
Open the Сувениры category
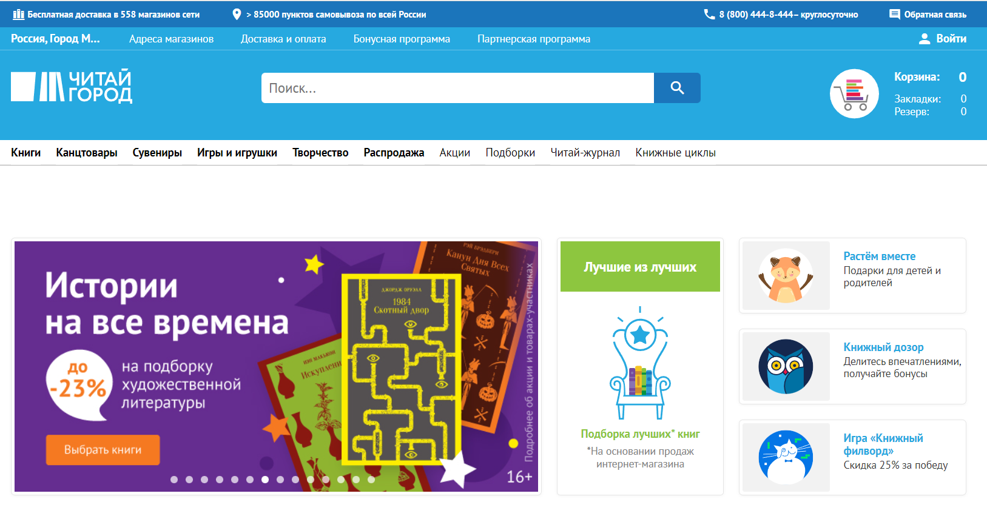[x=157, y=153]
